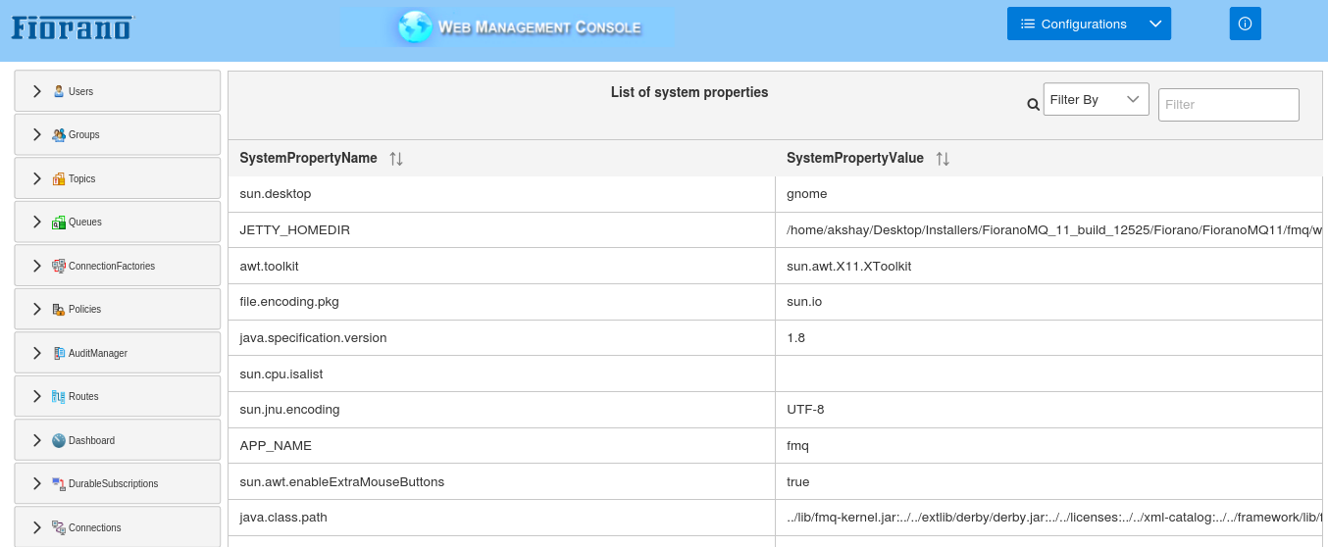Click the Configurations button
This screenshot has width=1328, height=547.
[1073, 24]
